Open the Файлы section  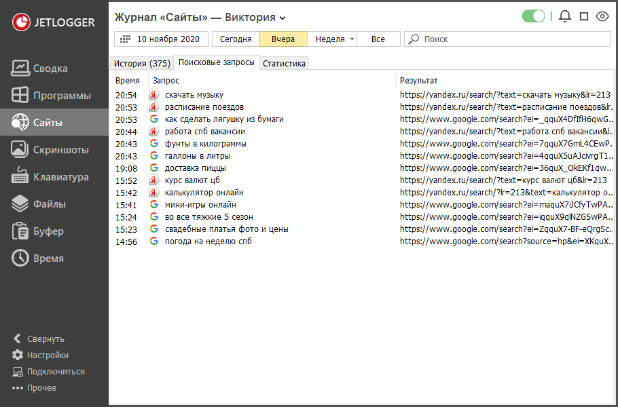pyautogui.click(x=49, y=204)
